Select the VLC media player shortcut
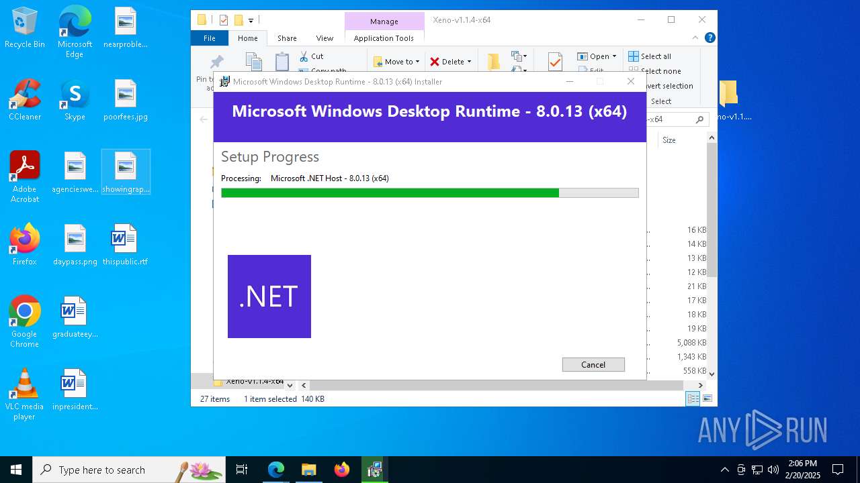The height and width of the screenshot is (483, 860). pyautogui.click(x=24, y=394)
